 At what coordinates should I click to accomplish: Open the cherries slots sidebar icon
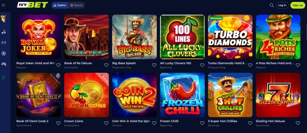point(4,32)
